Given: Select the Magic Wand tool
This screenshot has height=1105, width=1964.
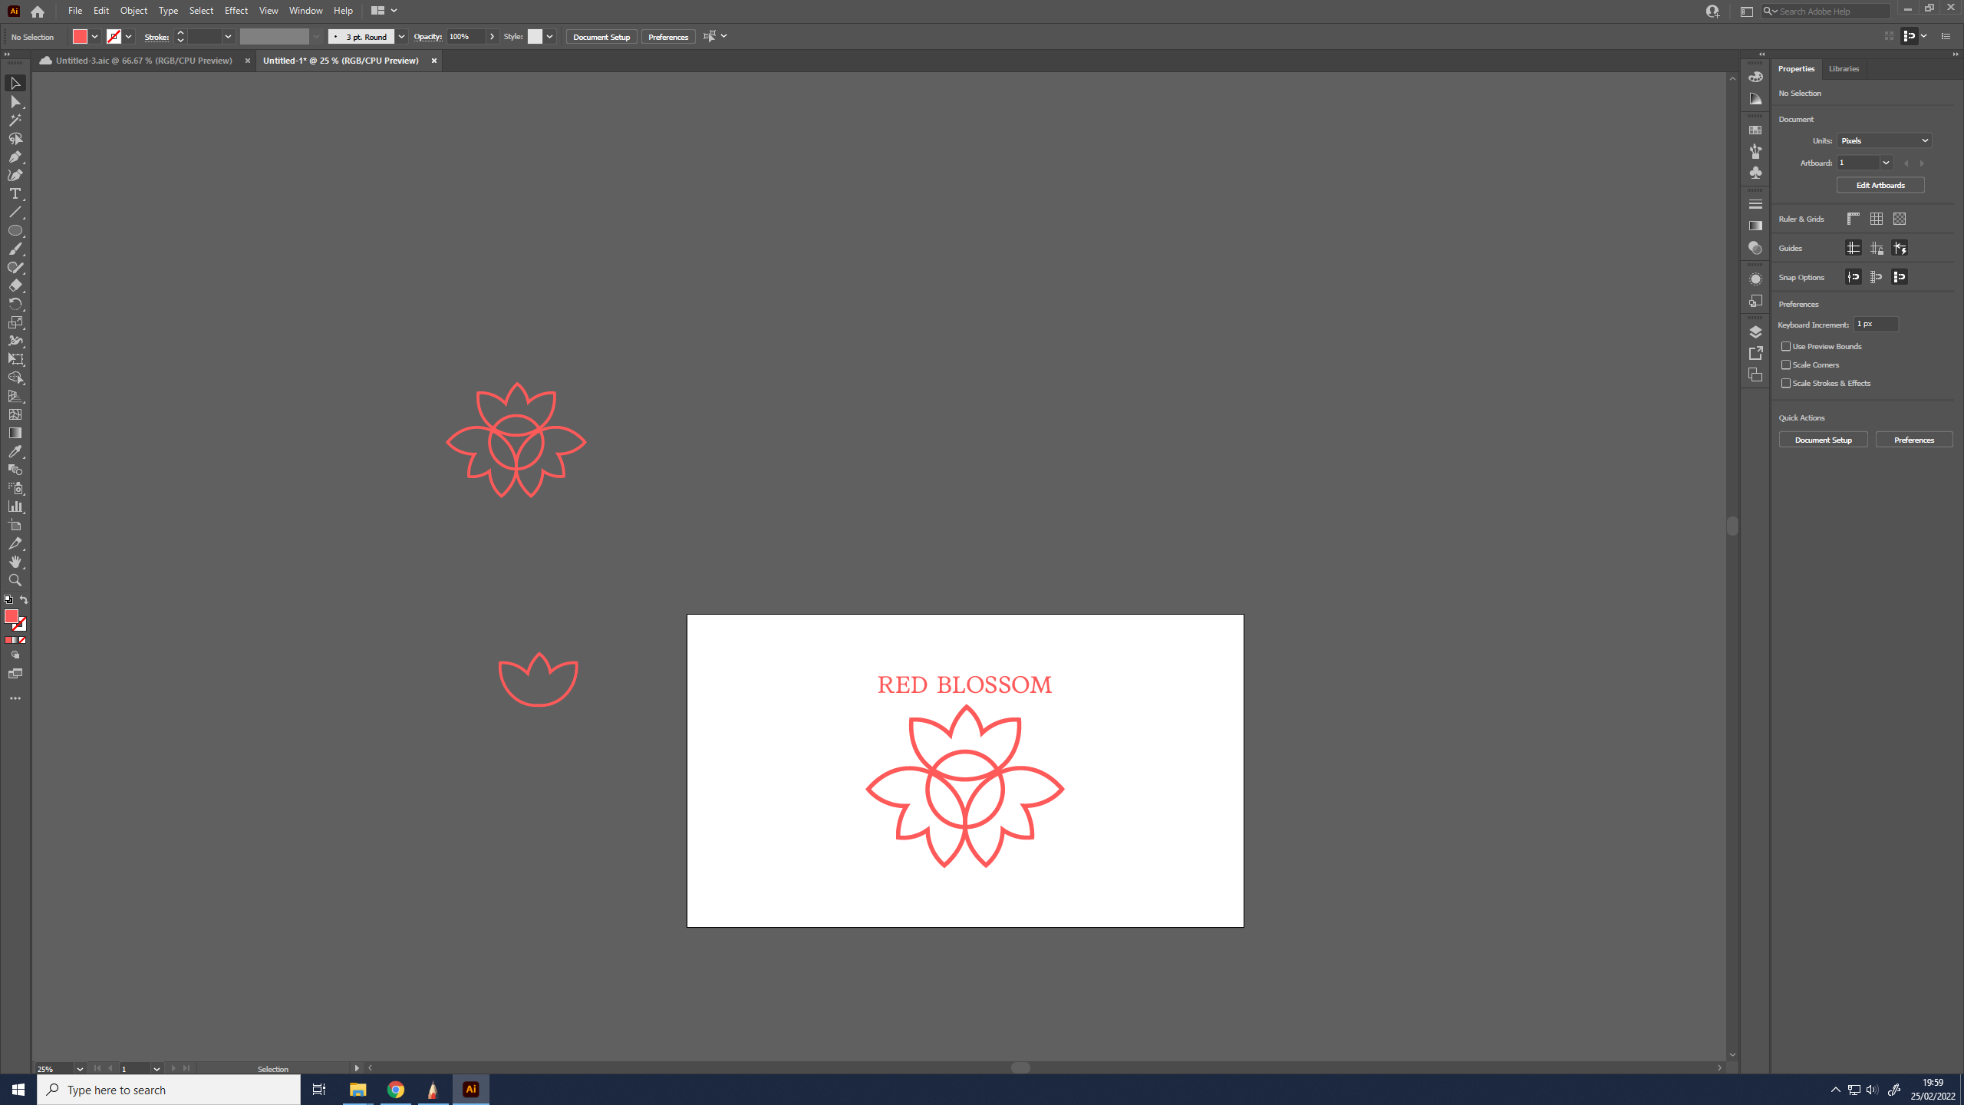Looking at the screenshot, I should tap(15, 120).
